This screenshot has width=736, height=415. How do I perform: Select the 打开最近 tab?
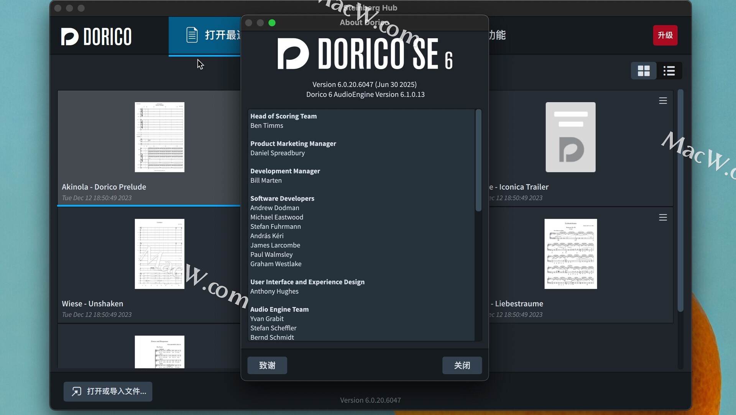tap(205, 36)
